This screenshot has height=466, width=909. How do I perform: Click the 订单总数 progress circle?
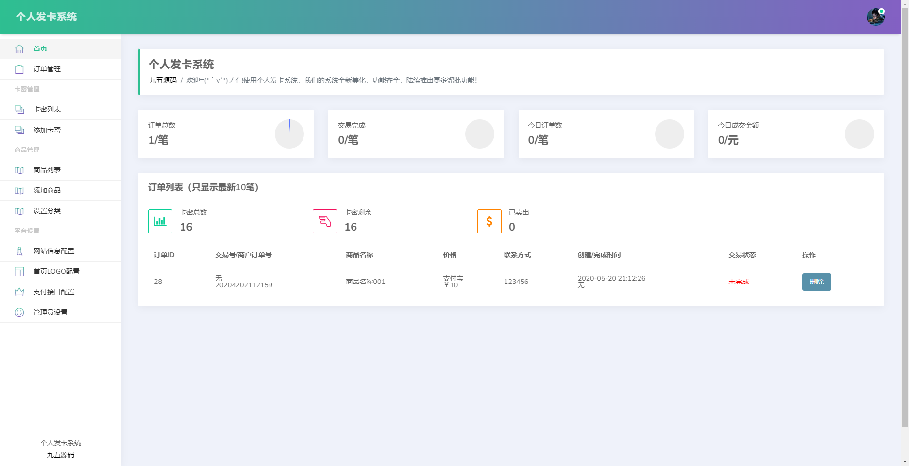tap(289, 134)
